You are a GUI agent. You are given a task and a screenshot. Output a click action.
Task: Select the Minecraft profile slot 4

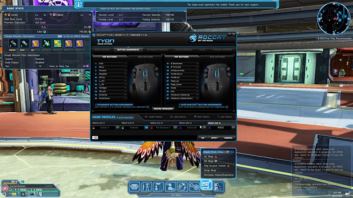(x=192, y=127)
